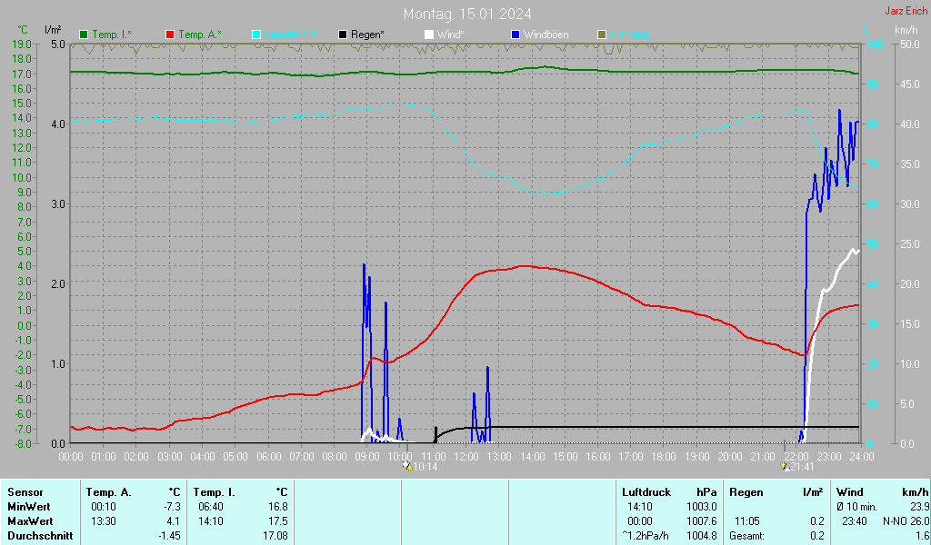Select the 'Empfang' legend label

pyautogui.click(x=629, y=35)
